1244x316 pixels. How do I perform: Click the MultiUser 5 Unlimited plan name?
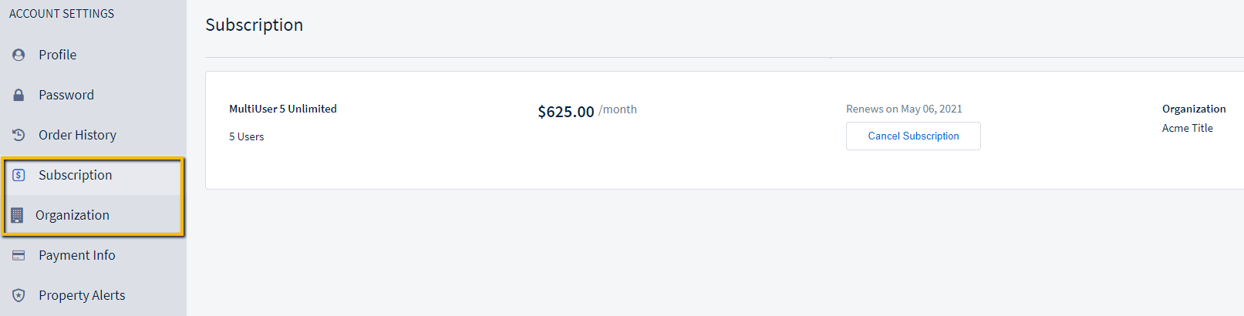coord(283,109)
